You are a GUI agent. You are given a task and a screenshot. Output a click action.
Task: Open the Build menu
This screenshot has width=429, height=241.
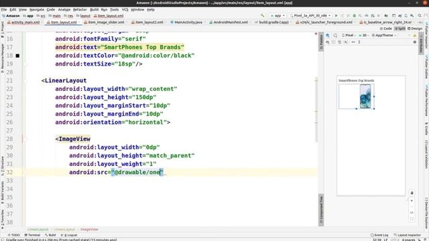[94, 9]
